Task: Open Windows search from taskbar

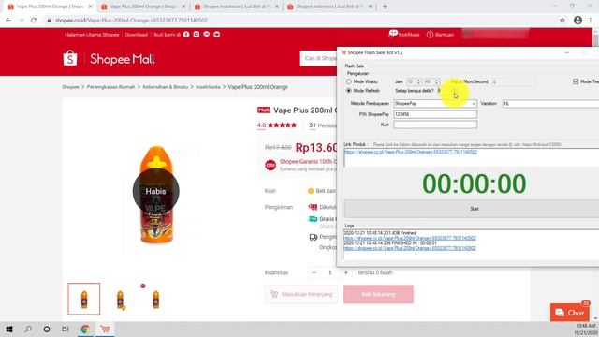Action: click(28, 329)
